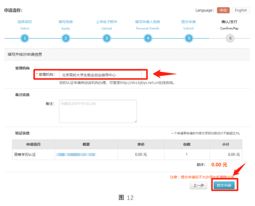Click 上一步 previous step button
The width and height of the screenshot is (255, 206).
[x=198, y=185]
